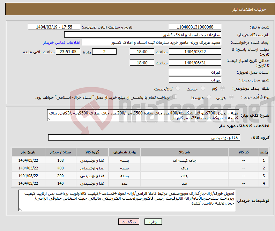This screenshot has height=231, width=275.
Task: Click the price validity time 18:00 field
Action: click(142, 63)
